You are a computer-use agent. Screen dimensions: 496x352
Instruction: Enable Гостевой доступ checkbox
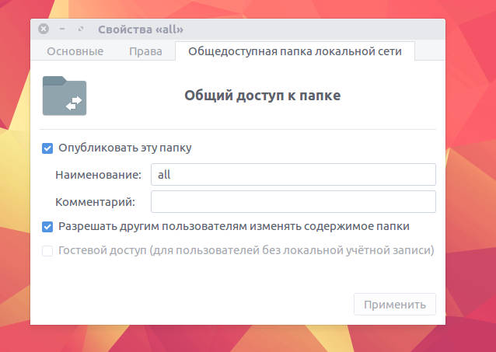(47, 251)
